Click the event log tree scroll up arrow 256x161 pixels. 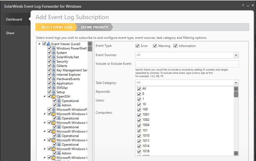coord(90,43)
